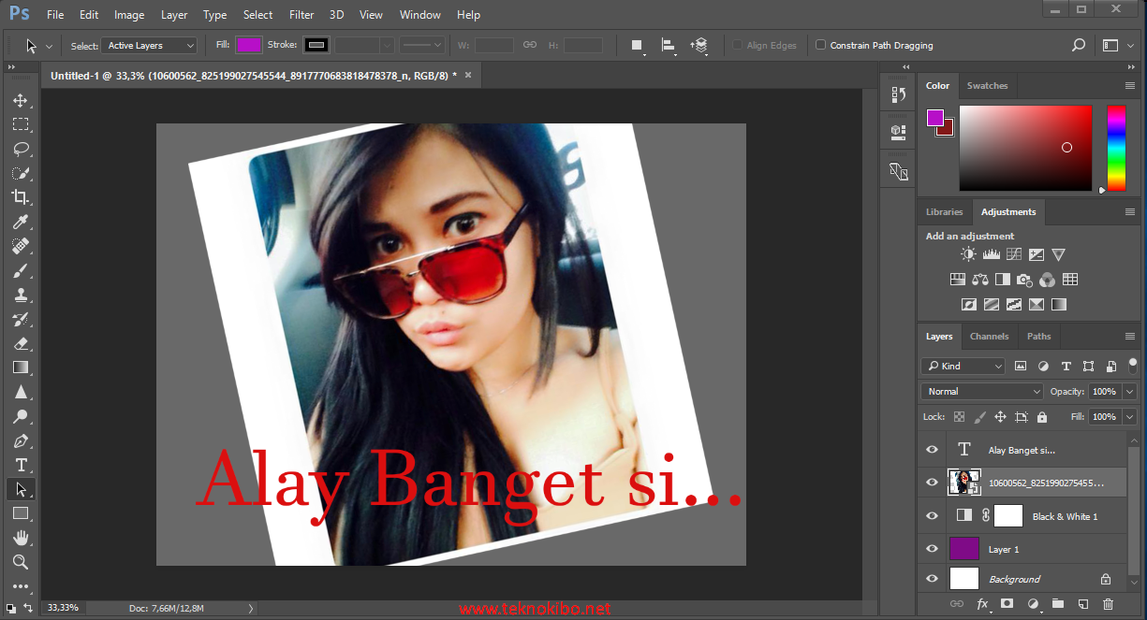
Task: Add a Levels adjustment
Action: [x=991, y=254]
